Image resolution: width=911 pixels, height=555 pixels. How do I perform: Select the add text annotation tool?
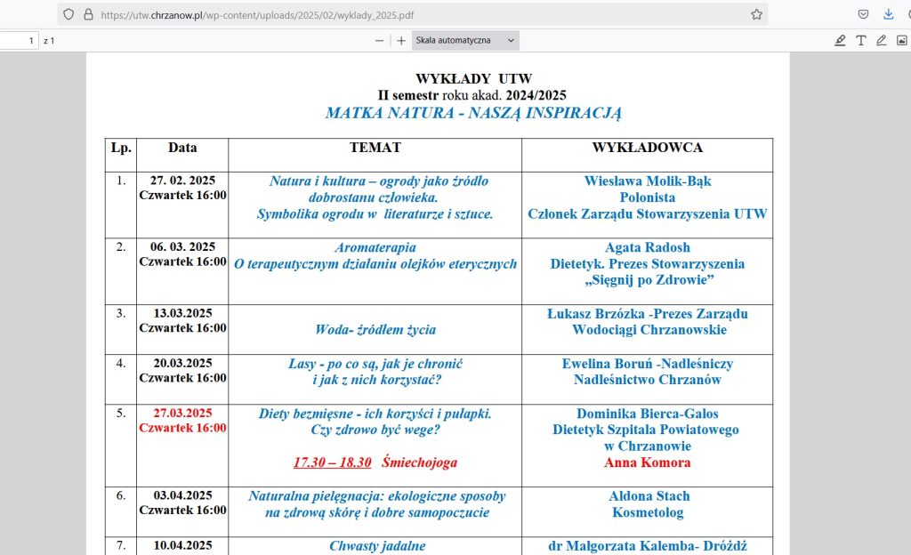(860, 40)
